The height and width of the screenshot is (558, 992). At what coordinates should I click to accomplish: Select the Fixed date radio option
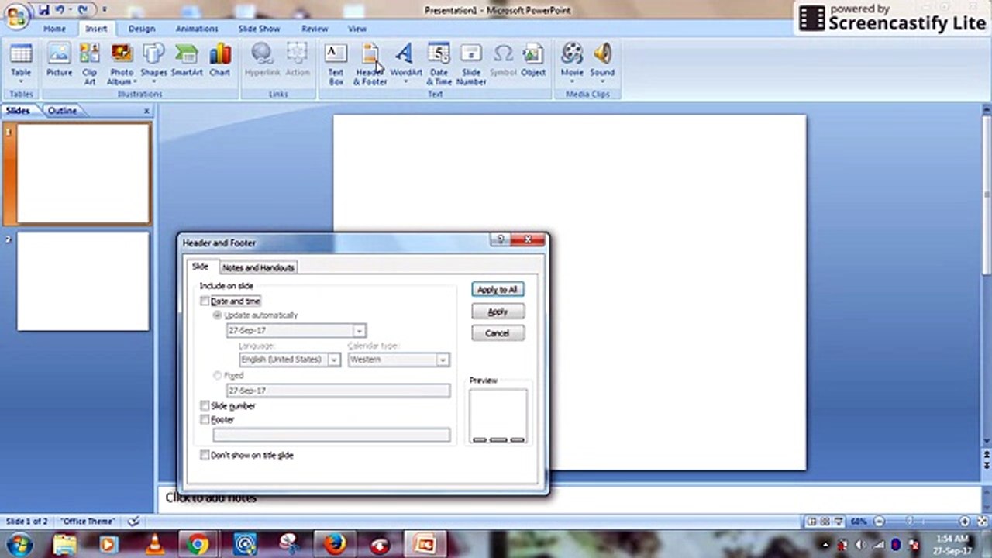pos(217,375)
